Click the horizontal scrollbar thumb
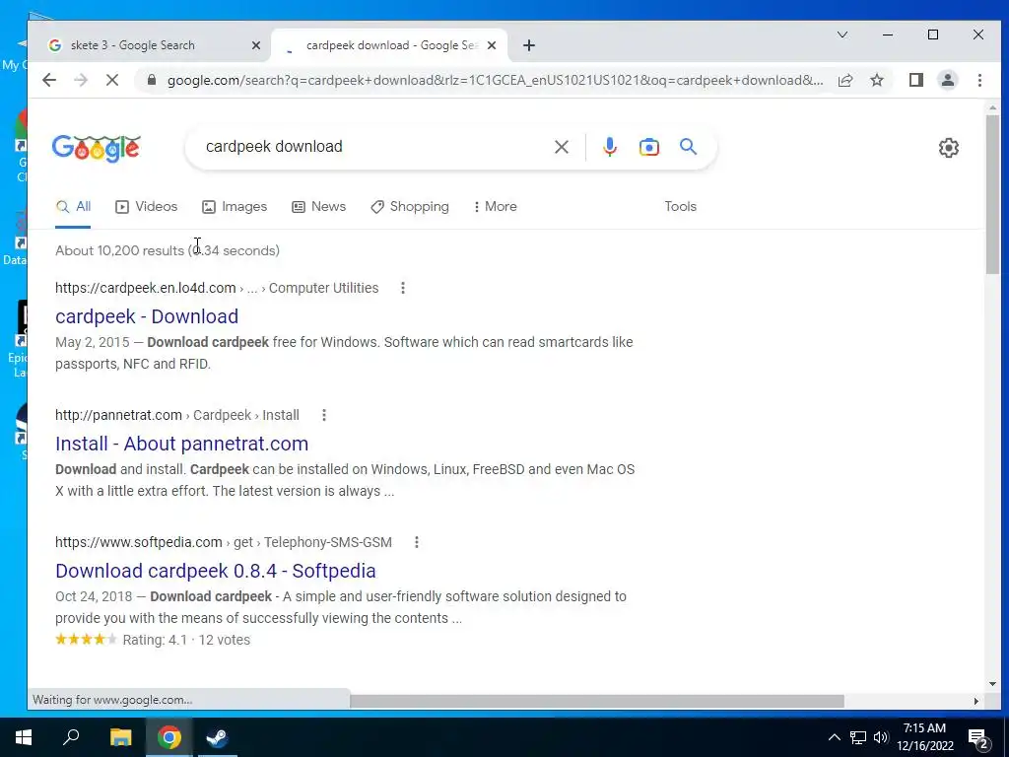Screen dimensions: 1009x757 pyautogui.click(x=596, y=701)
